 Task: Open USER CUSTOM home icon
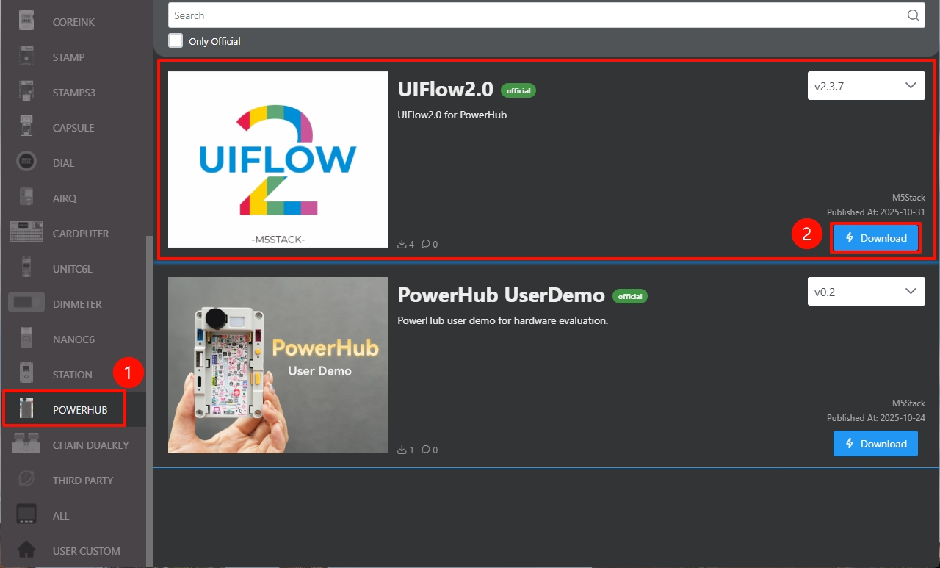coord(26,550)
